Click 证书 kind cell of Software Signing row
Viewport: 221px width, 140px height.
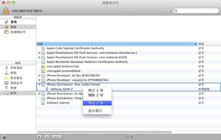(201, 103)
